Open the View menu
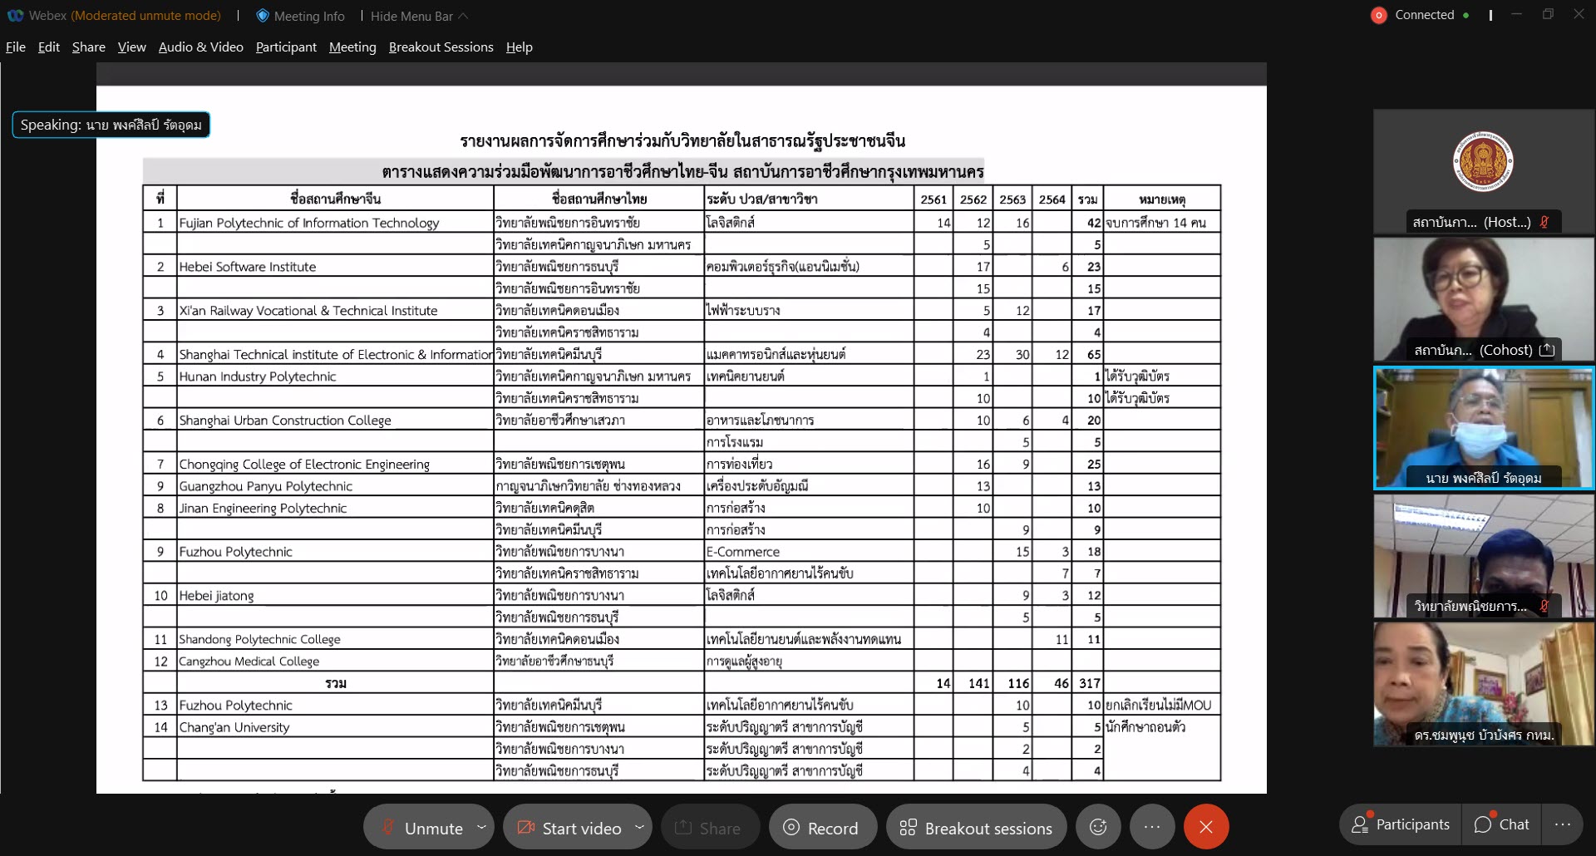 point(132,47)
